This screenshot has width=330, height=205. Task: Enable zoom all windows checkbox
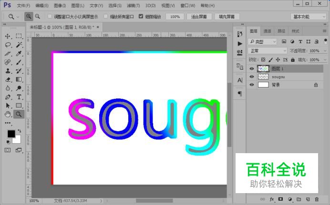click(106, 16)
